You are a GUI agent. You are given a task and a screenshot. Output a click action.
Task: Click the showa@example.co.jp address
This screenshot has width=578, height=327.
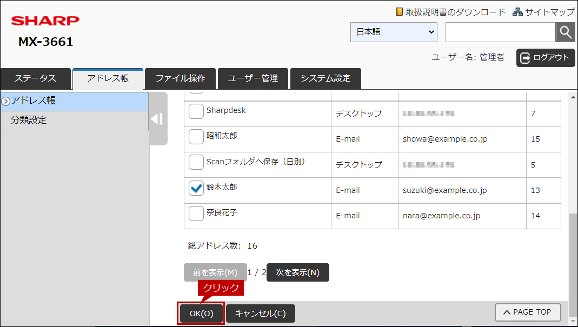tap(445, 139)
